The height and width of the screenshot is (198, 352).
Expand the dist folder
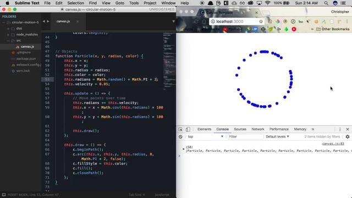click(8, 29)
